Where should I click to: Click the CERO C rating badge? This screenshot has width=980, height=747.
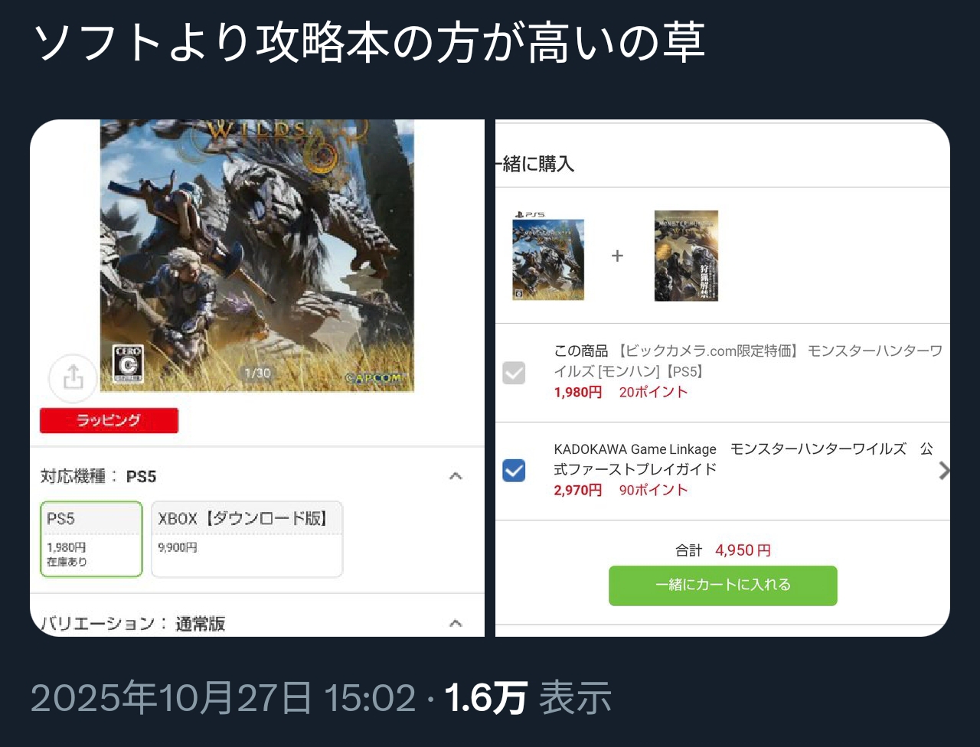tap(128, 364)
